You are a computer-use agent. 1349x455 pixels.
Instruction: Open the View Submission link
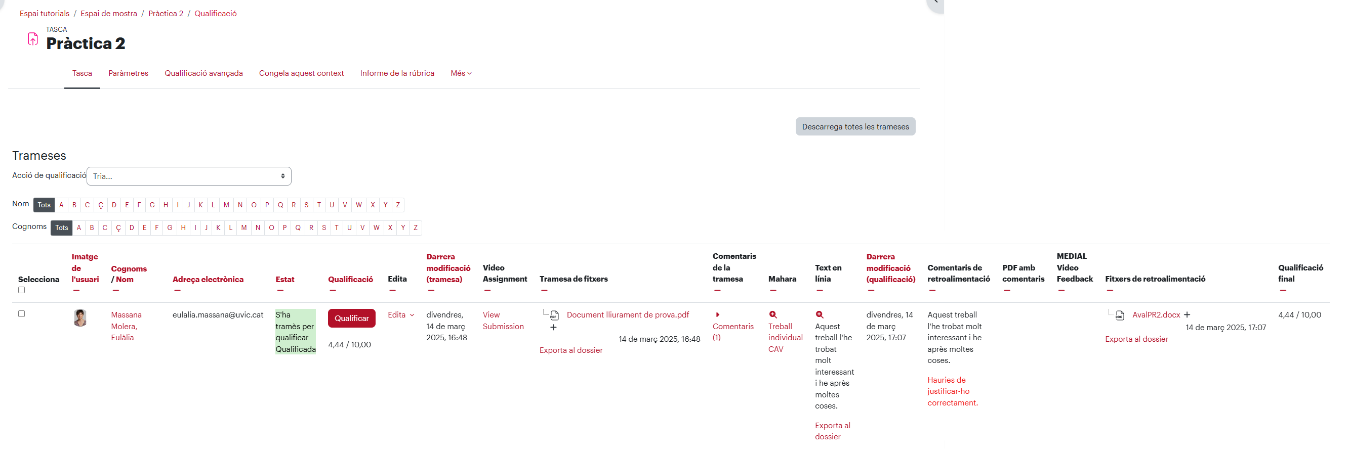(503, 321)
